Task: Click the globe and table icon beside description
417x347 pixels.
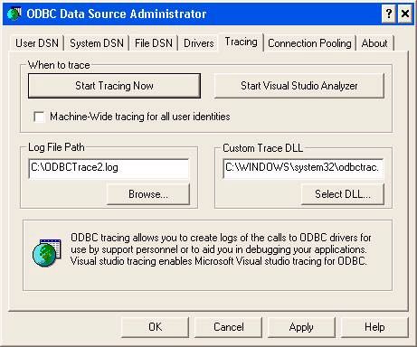Action: click(x=47, y=253)
